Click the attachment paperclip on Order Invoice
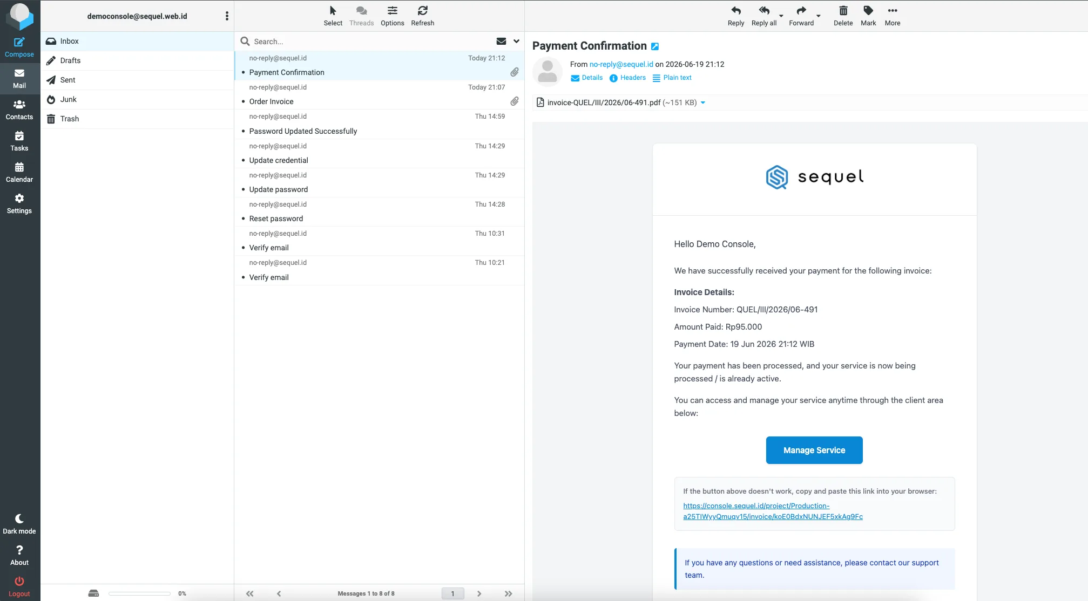 coord(515,101)
